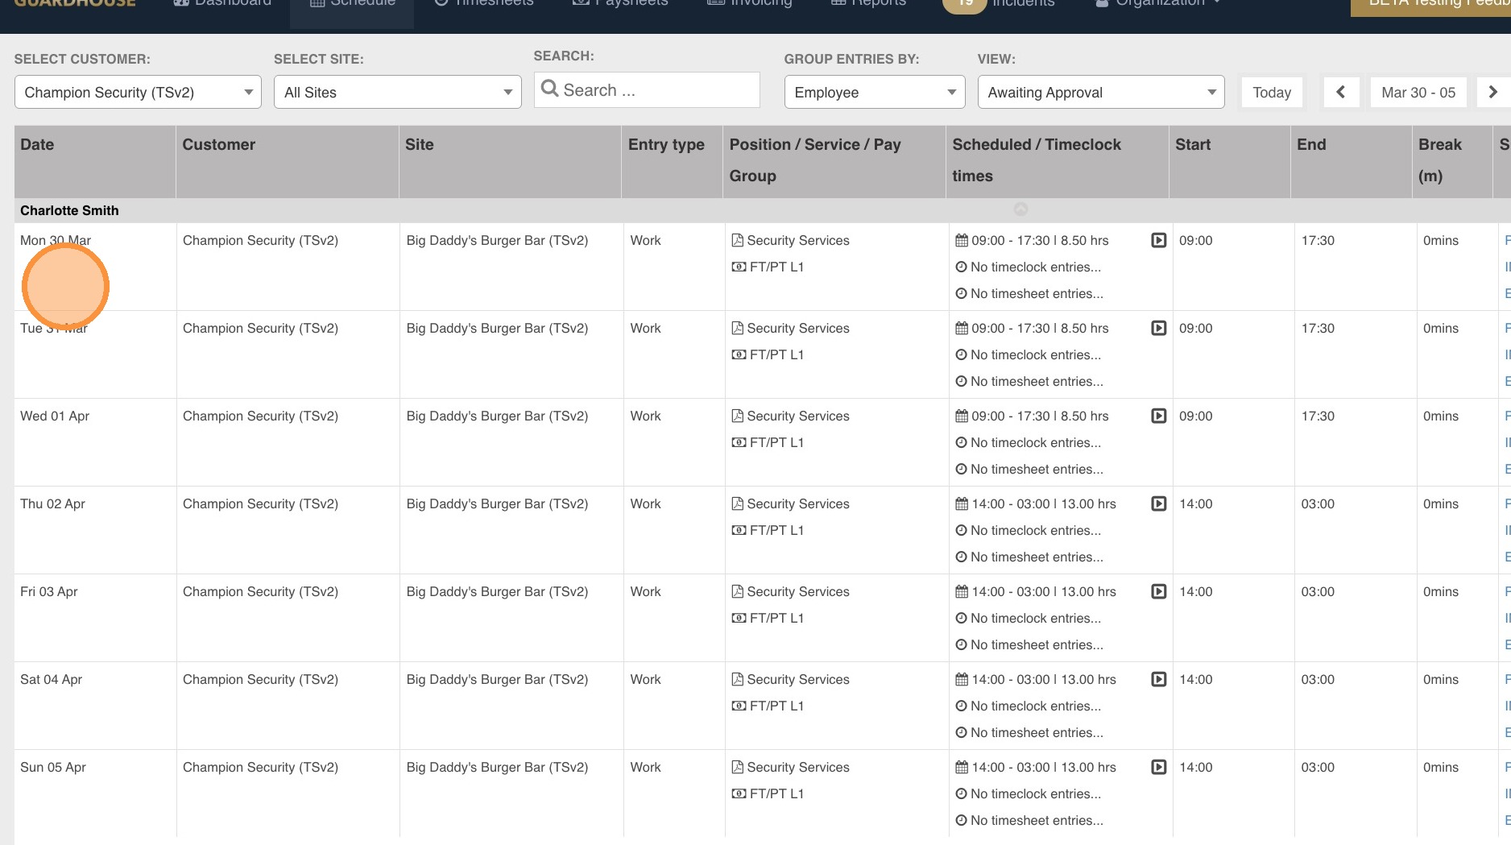Jump to the current week with Today

click(x=1272, y=93)
